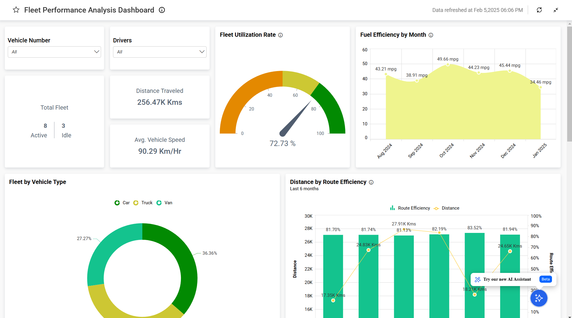Open the Drivers dropdown
The image size is (572, 318).
[159, 52]
